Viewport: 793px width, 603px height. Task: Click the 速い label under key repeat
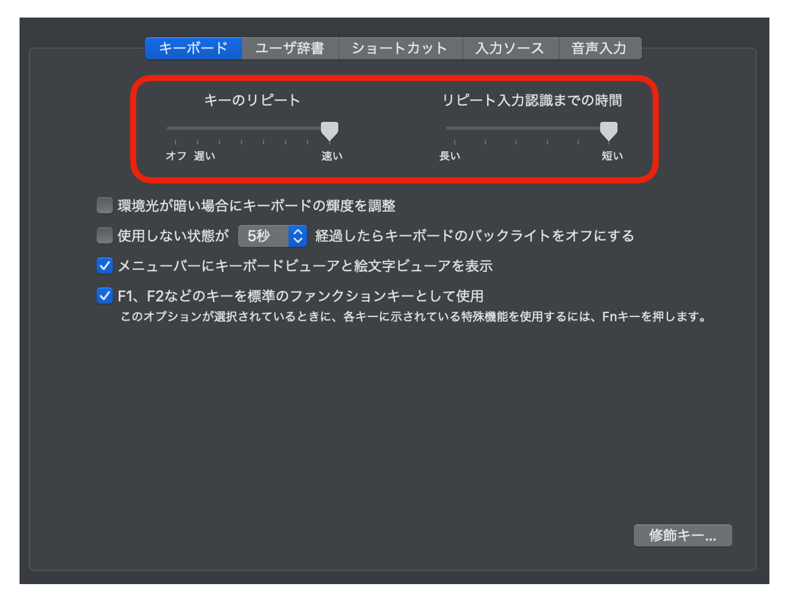(332, 156)
